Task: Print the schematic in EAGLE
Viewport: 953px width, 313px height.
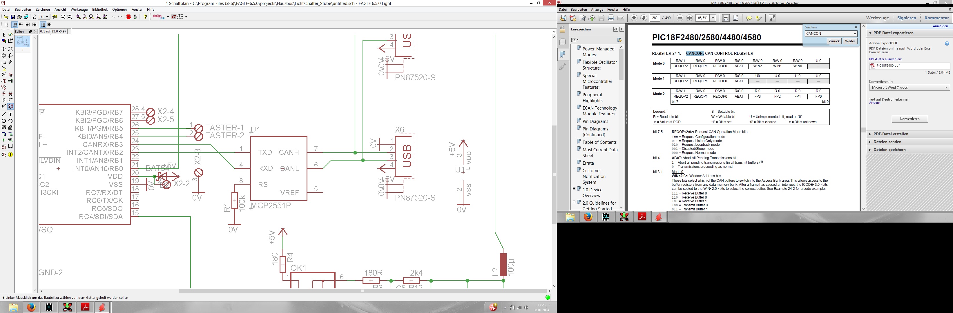Action: [x=19, y=17]
